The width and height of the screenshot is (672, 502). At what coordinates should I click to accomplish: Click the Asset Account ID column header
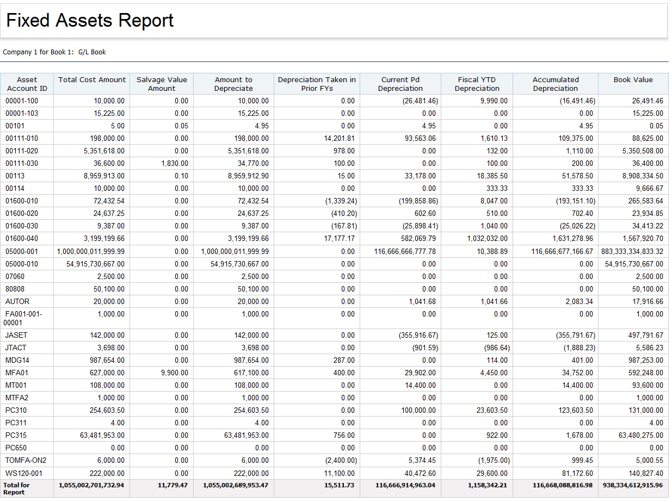27,84
